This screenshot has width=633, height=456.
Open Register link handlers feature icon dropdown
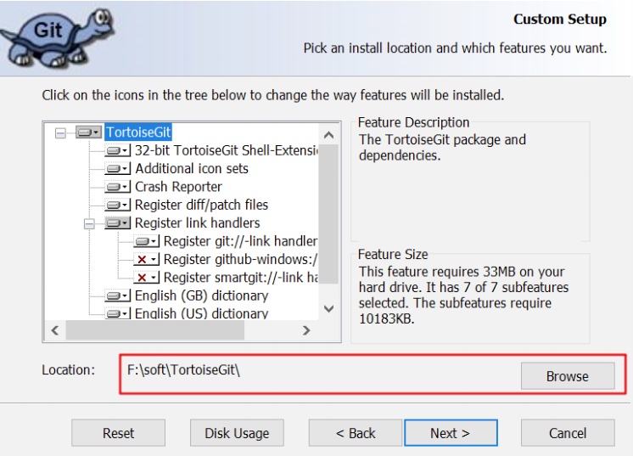[117, 223]
